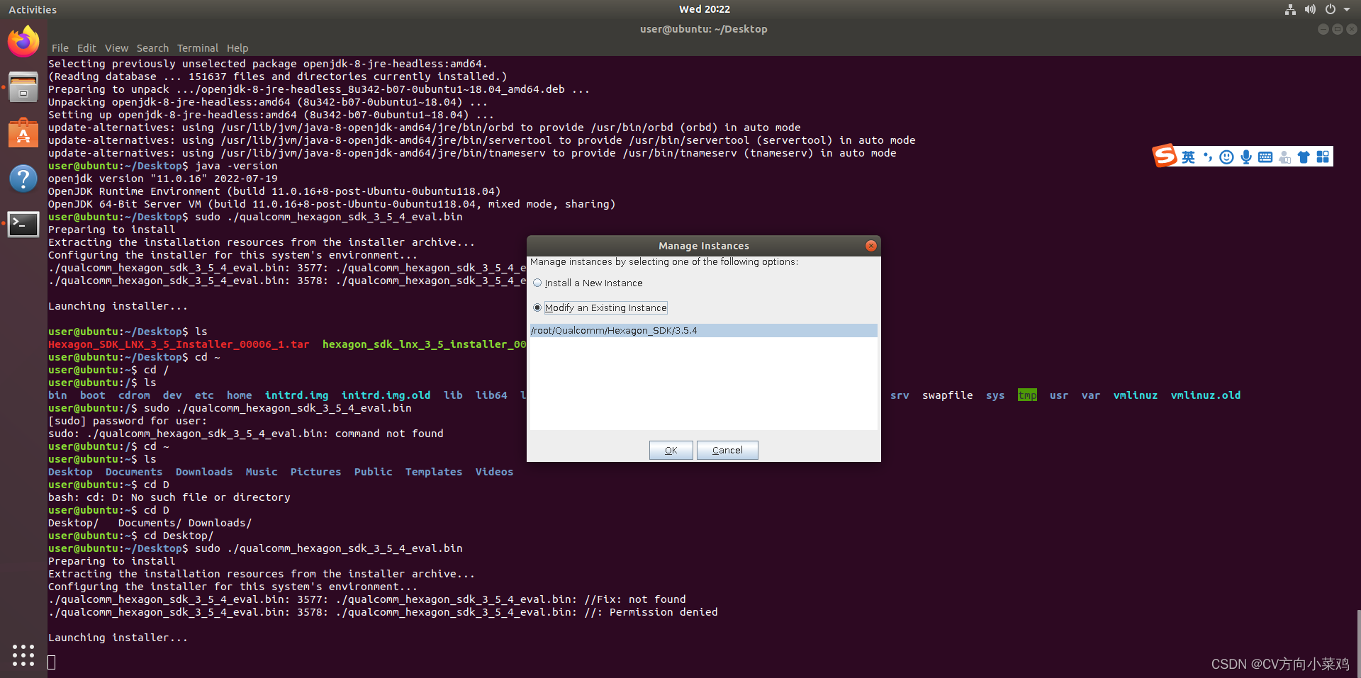Open the Search menu in Terminal
Image resolution: width=1361 pixels, height=678 pixels.
click(152, 47)
